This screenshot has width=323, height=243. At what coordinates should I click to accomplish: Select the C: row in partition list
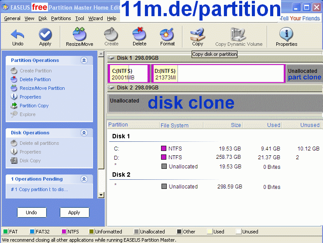pyautogui.click(x=216, y=148)
